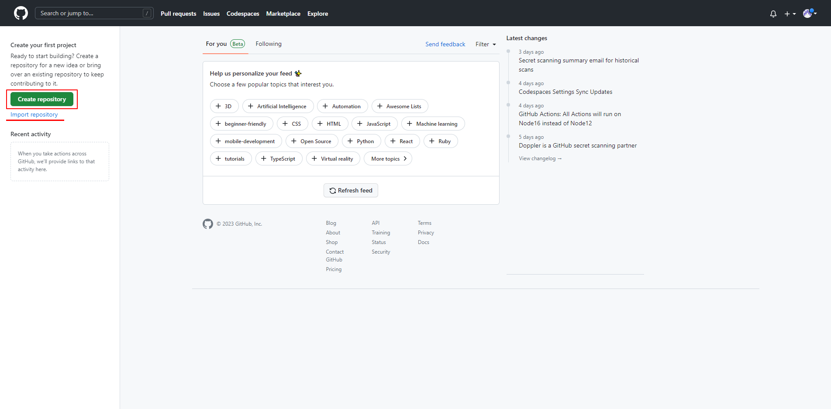Expand the plus create-new menu
This screenshot has width=831, height=409.
pyautogui.click(x=790, y=14)
